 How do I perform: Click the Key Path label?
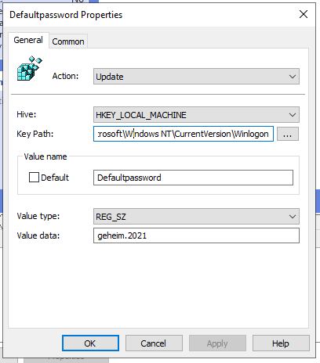[35, 134]
